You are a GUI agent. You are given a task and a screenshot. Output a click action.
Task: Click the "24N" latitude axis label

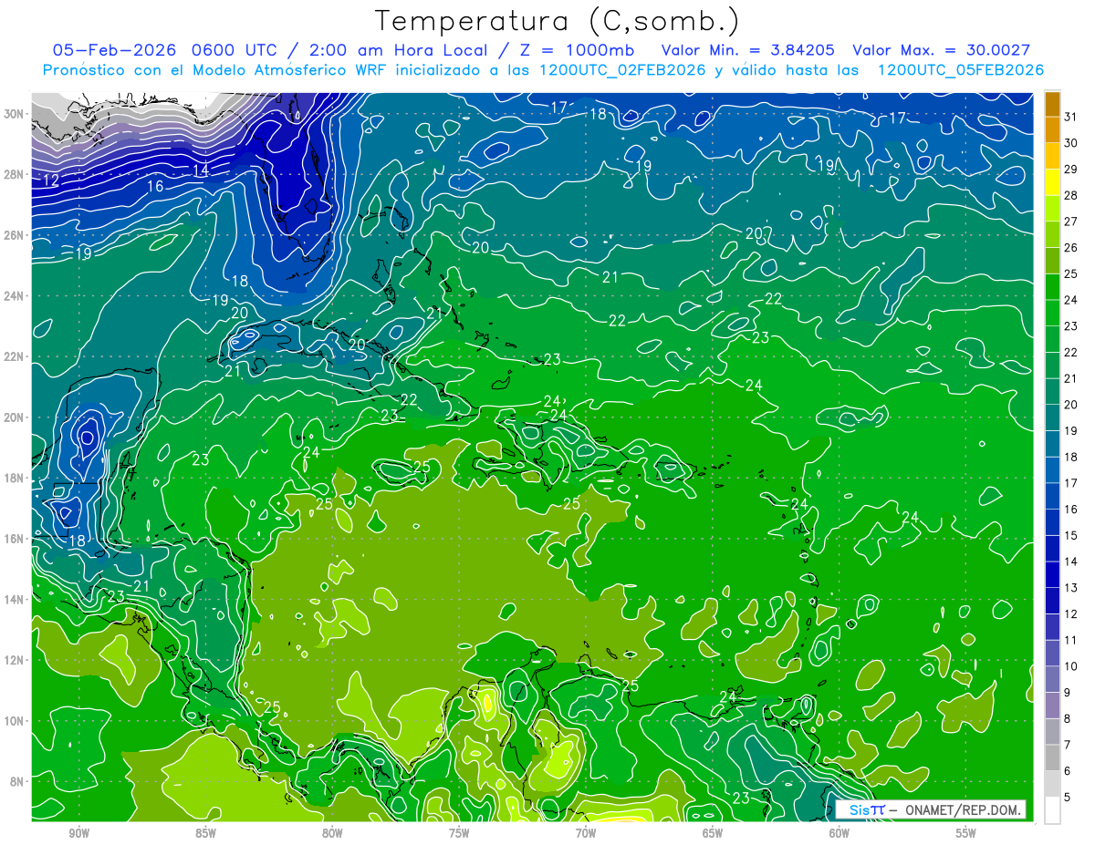click(15, 296)
